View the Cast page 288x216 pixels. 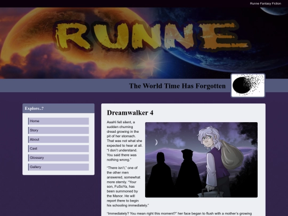59,149
